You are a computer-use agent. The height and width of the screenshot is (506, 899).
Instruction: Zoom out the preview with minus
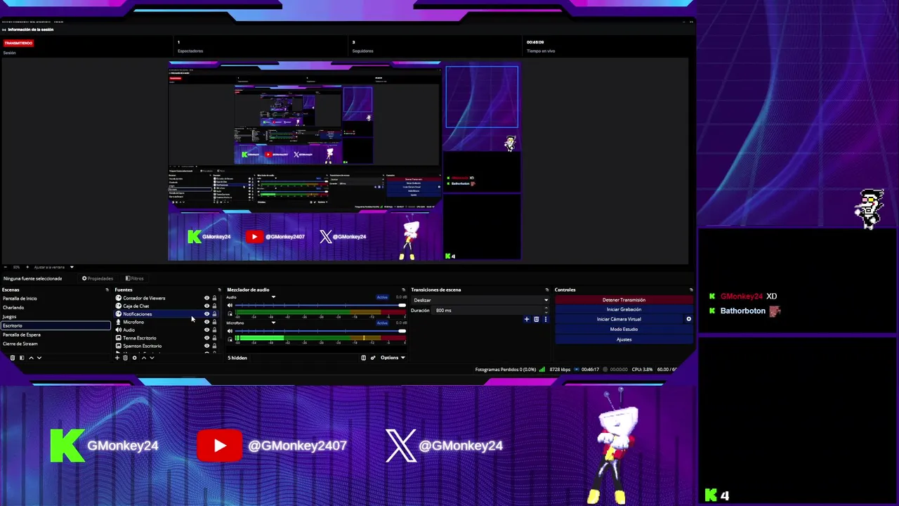pyautogui.click(x=5, y=267)
